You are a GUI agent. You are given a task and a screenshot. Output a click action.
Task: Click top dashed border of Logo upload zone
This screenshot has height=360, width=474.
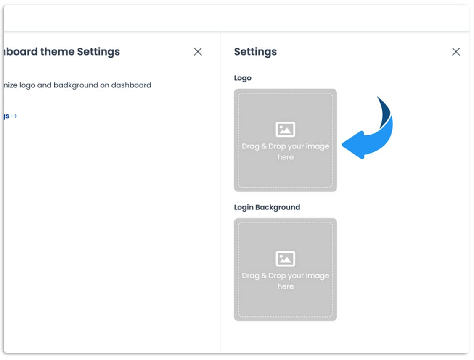[285, 93]
